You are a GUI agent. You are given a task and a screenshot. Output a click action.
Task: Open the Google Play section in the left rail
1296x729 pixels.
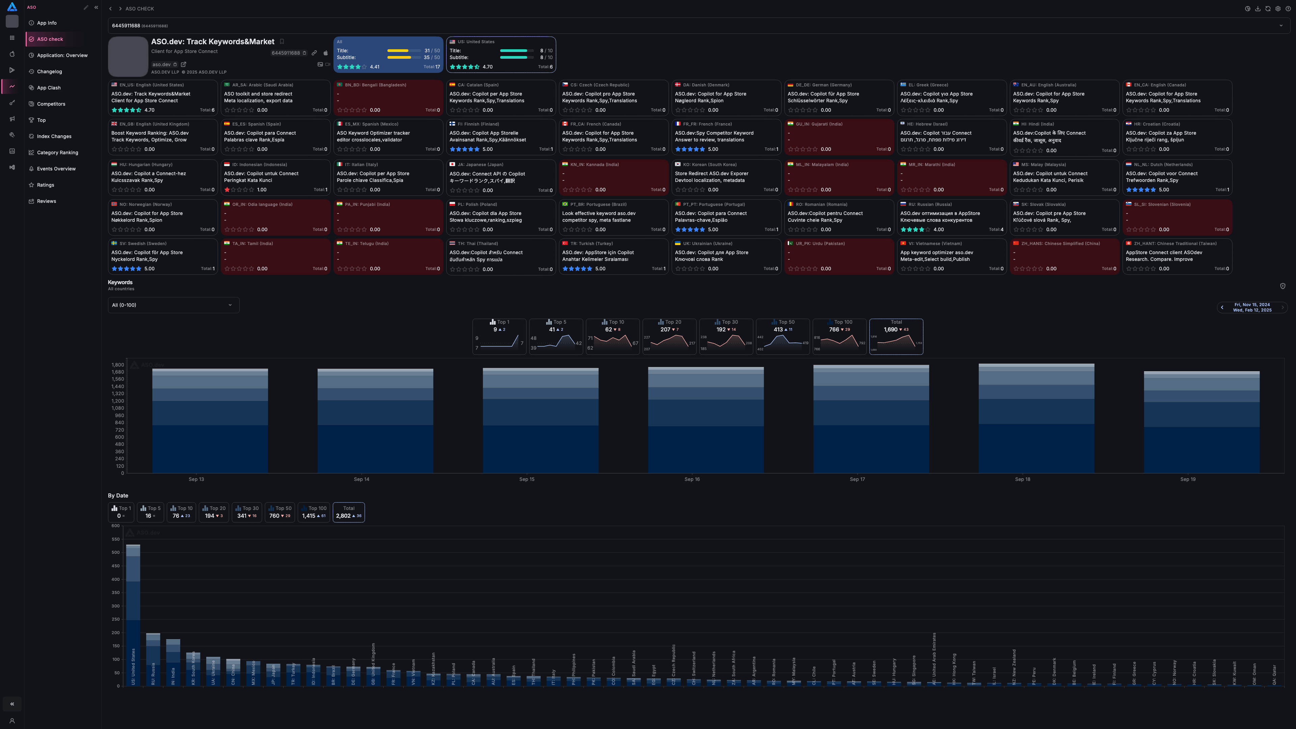(x=12, y=70)
